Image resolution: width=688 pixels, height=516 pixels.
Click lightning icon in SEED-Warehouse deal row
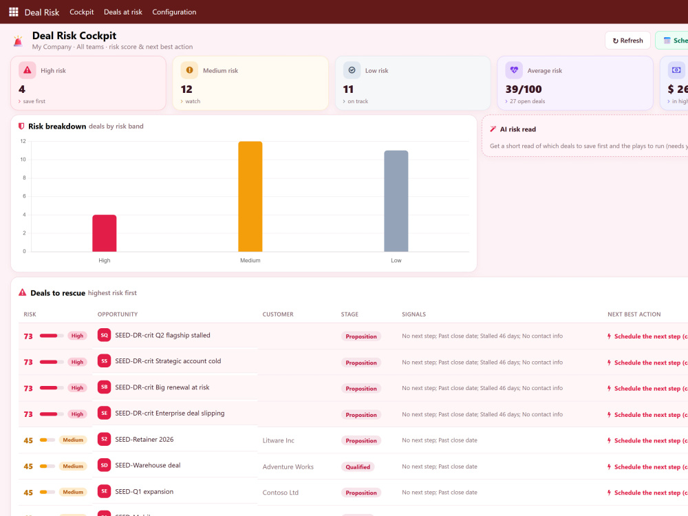tap(609, 467)
